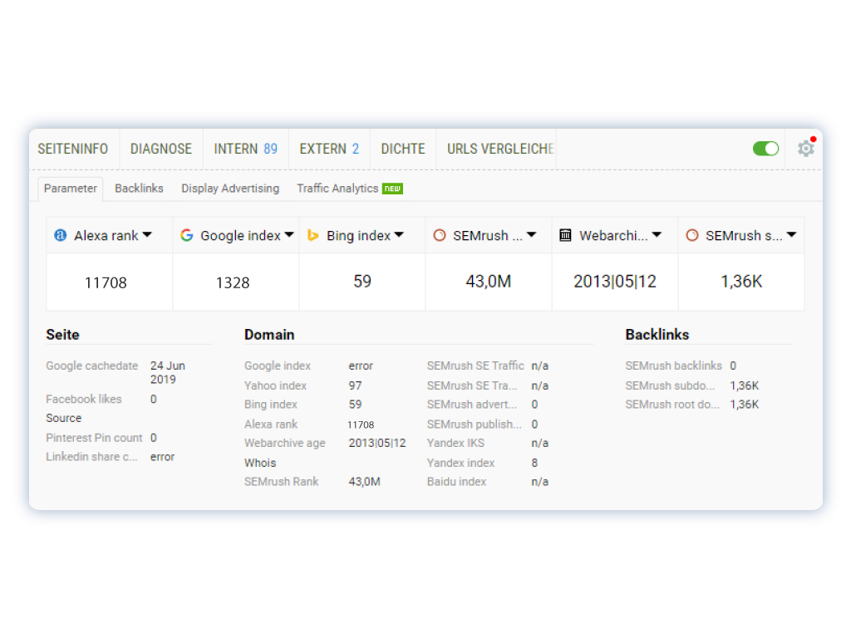Click the SEMrush SE Tra... label
The image size is (851, 638).
pos(472,385)
